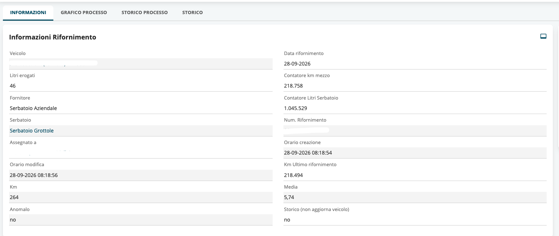
Task: Click the Data rifornimento field 28-09-2026
Action: tap(415, 64)
